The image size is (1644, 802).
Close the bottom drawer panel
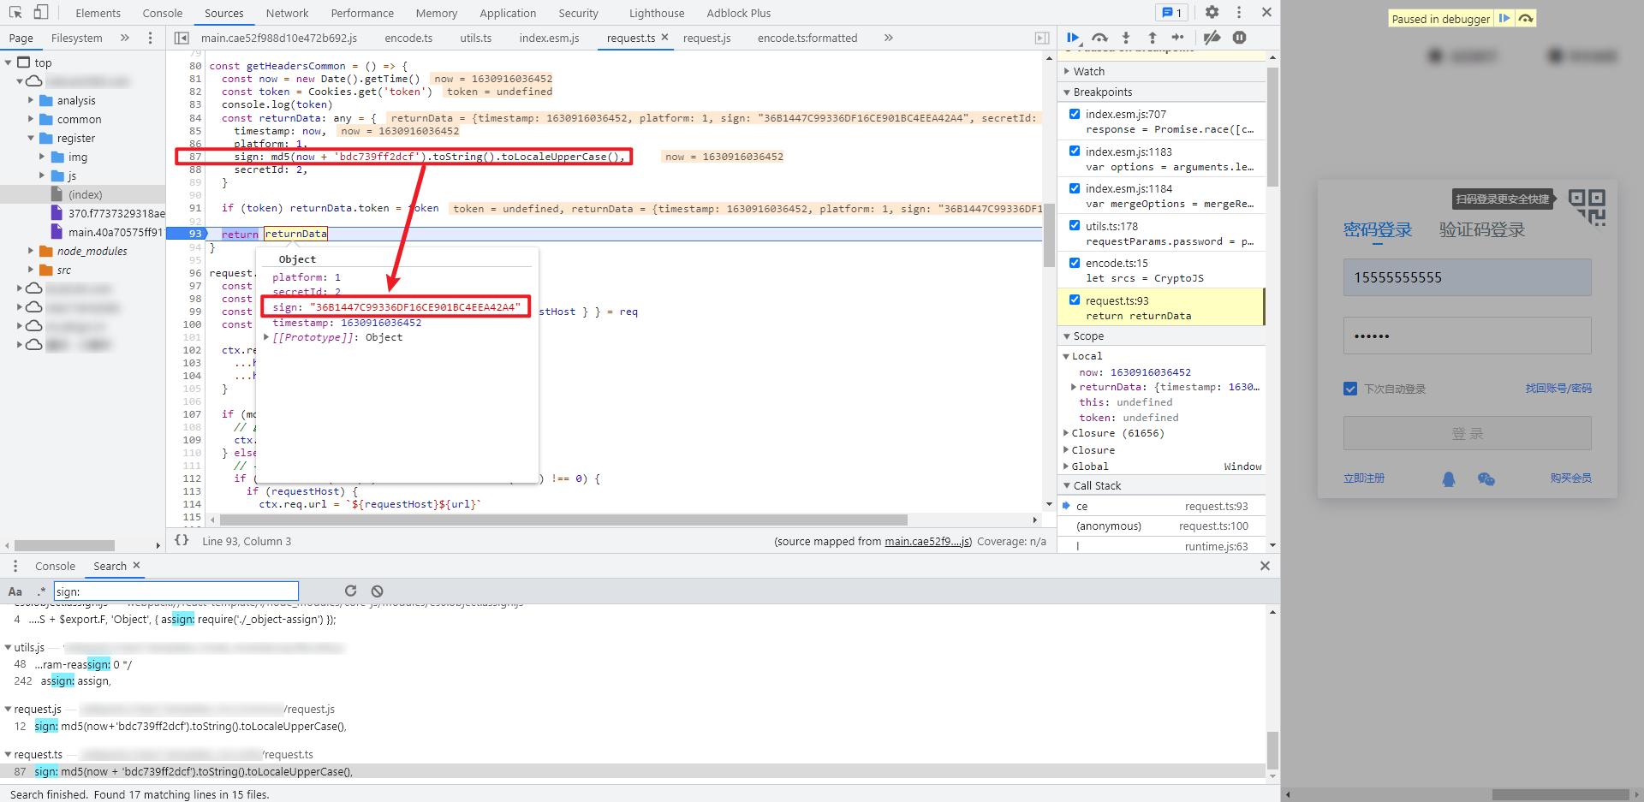coord(1265,566)
